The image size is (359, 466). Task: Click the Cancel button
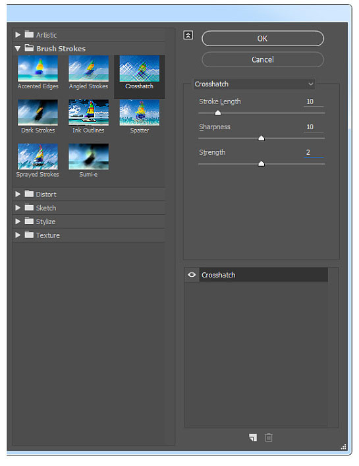click(x=262, y=59)
